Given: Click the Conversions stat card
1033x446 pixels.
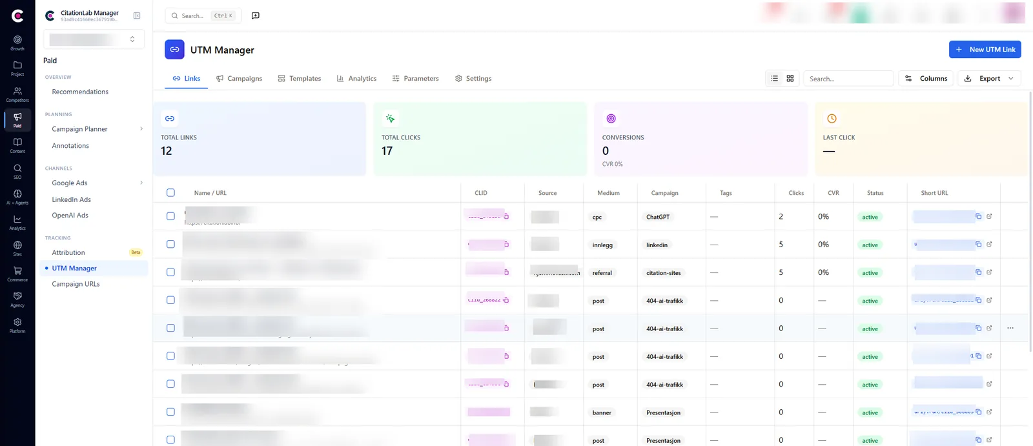Looking at the screenshot, I should click(x=701, y=139).
